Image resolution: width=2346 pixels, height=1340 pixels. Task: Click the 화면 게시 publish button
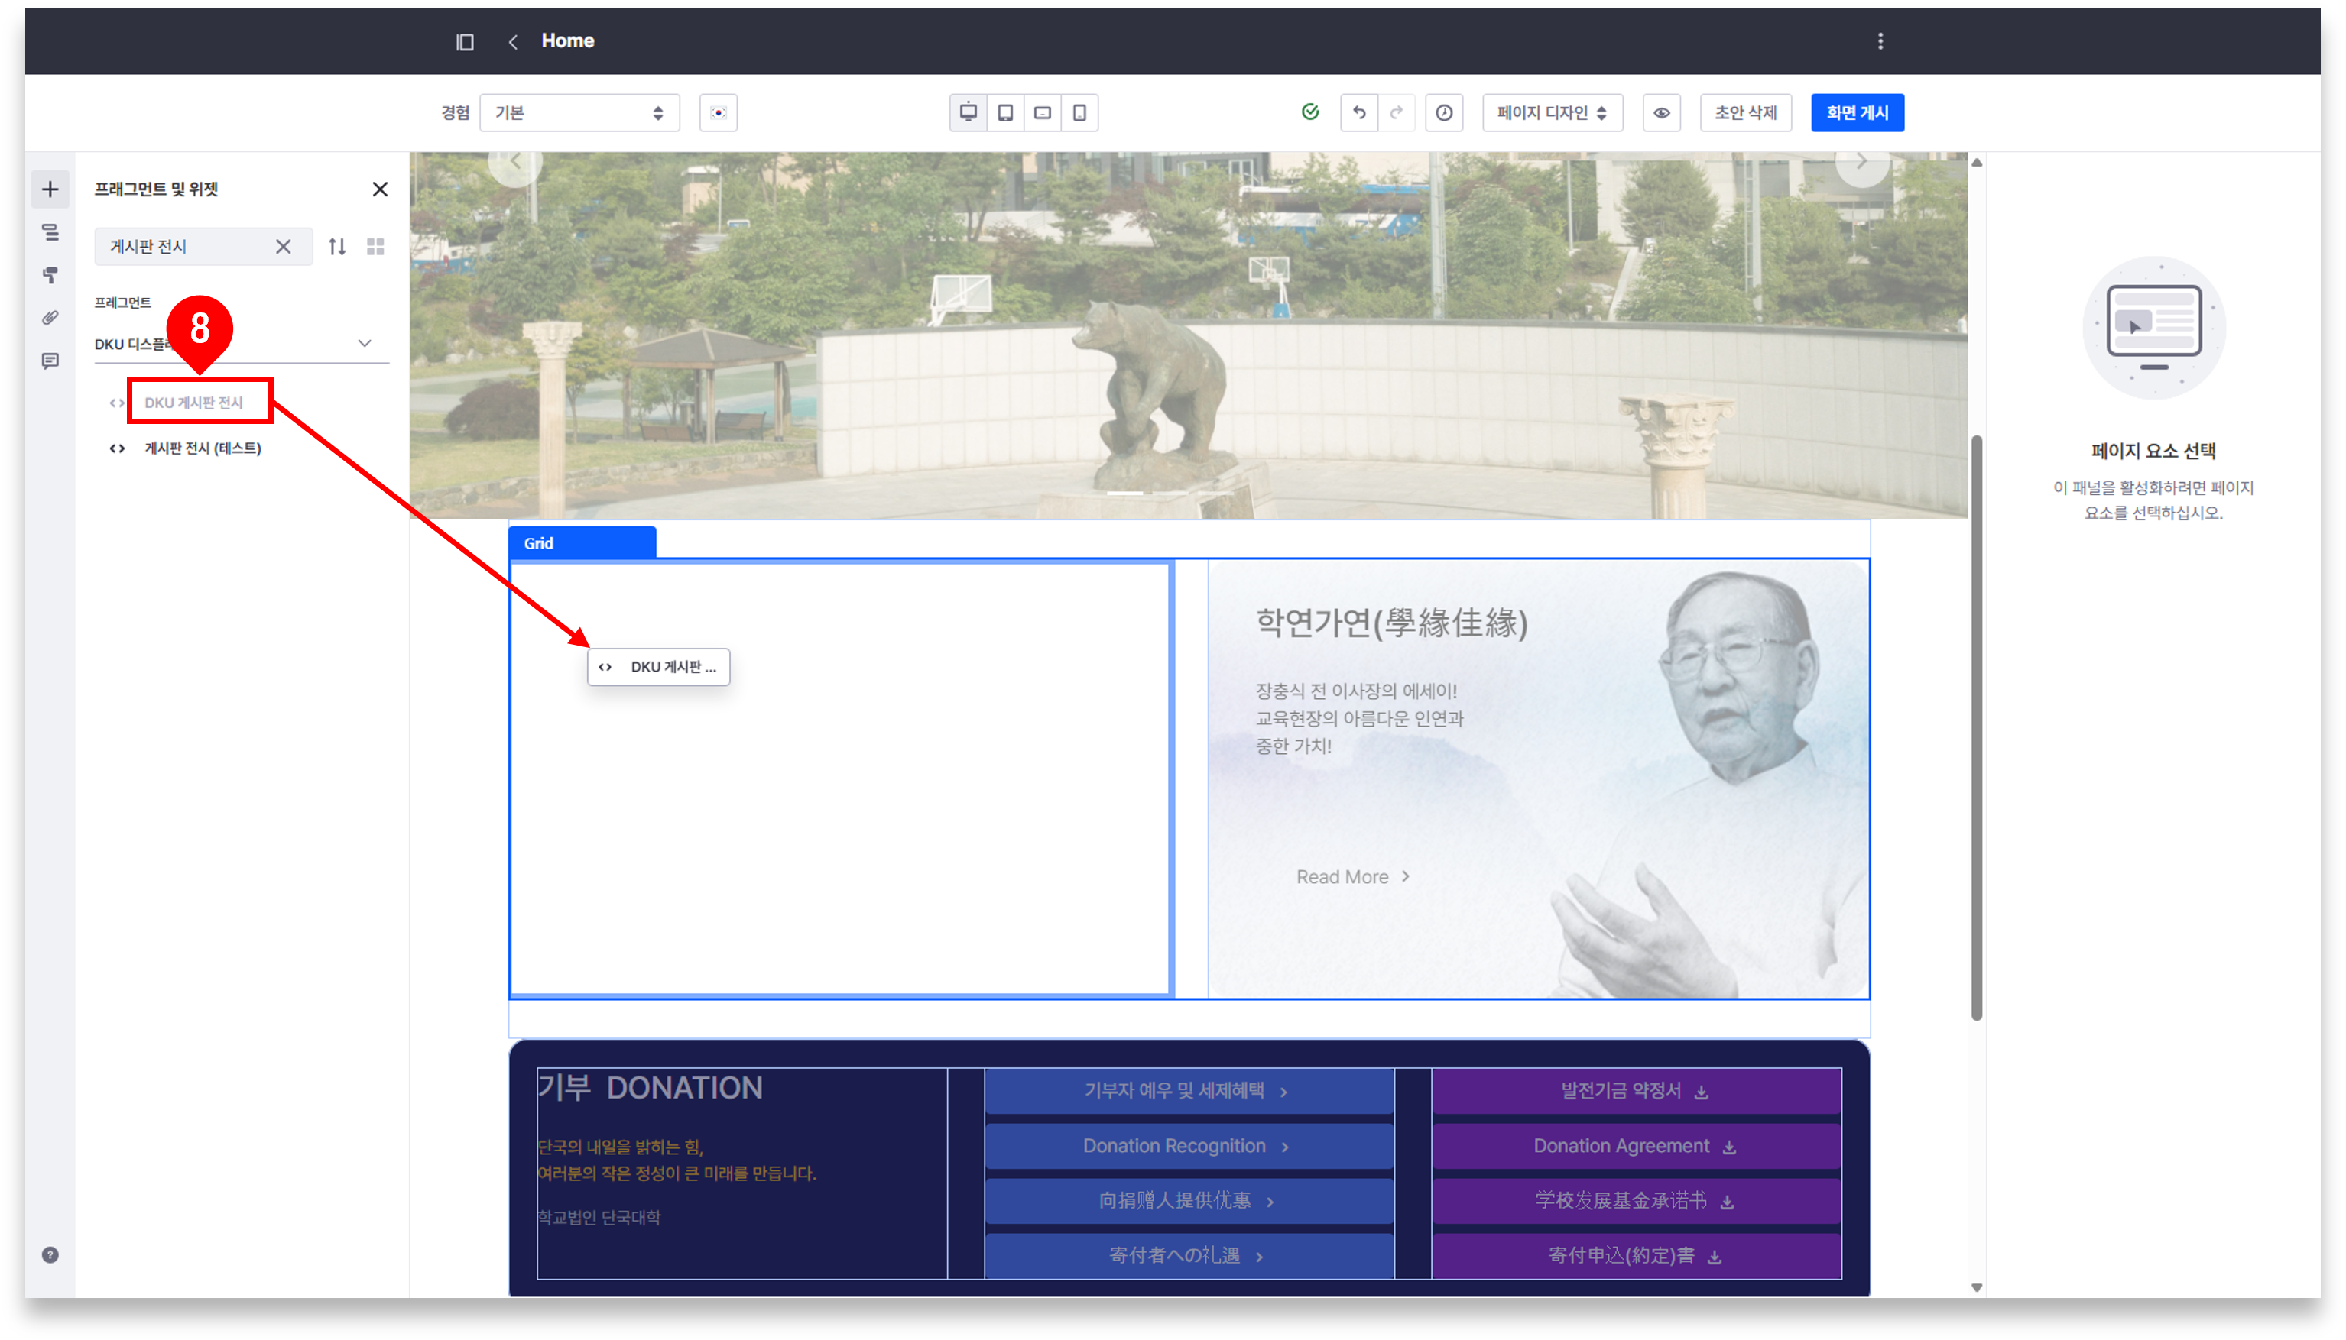click(1856, 112)
